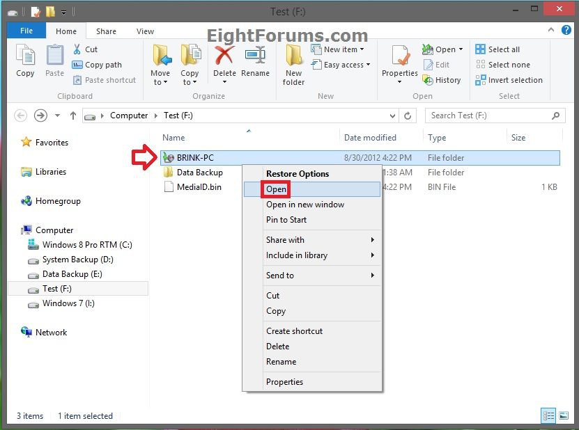
Task: Choose Open in the context menu
Action: [x=312, y=189]
